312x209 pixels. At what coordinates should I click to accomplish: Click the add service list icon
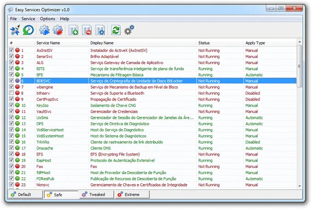tap(73, 30)
